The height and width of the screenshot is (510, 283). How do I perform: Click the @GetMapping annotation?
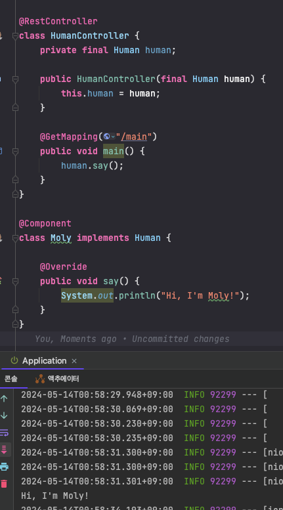click(x=69, y=137)
